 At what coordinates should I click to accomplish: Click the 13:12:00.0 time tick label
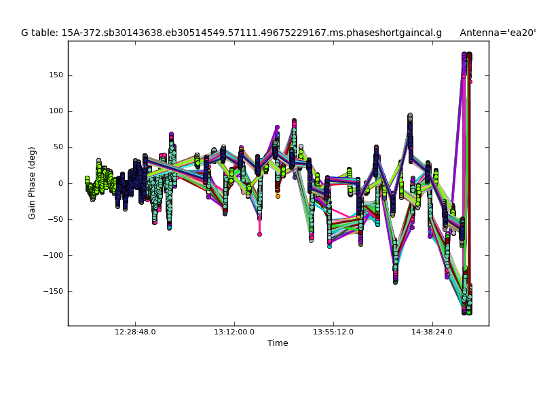(x=234, y=332)
